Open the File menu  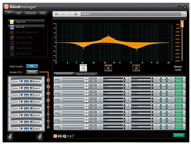pos(9,12)
